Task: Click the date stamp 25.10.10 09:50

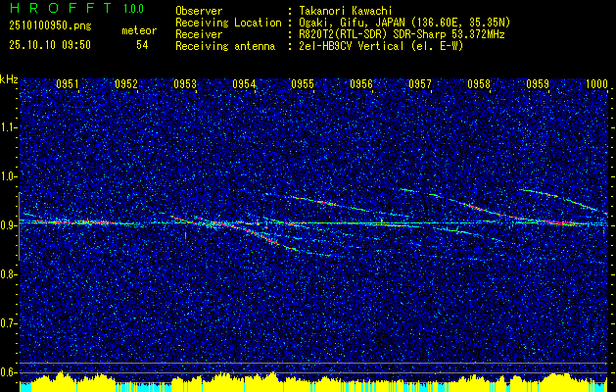Action: click(50, 45)
